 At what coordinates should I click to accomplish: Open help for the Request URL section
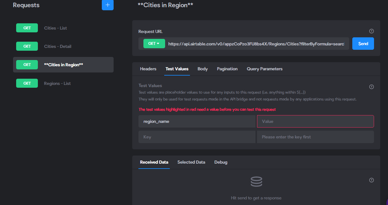click(372, 31)
